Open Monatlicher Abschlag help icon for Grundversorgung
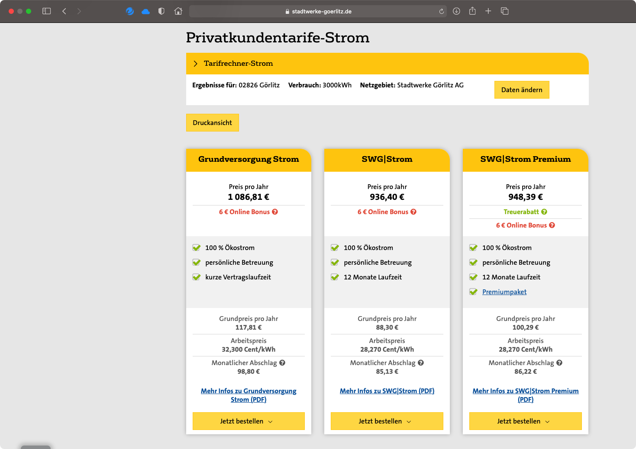The width and height of the screenshot is (636, 449). [282, 363]
